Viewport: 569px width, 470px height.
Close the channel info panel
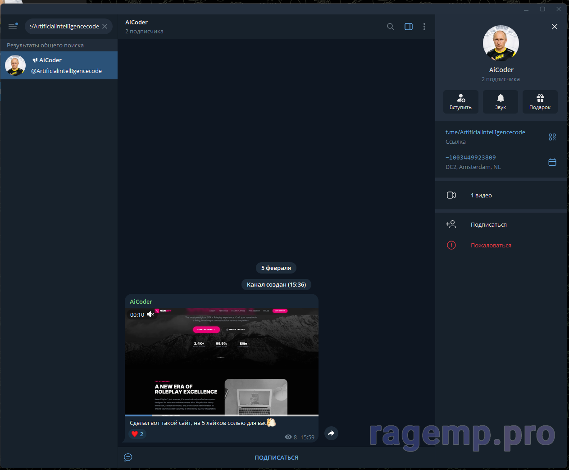coord(555,27)
